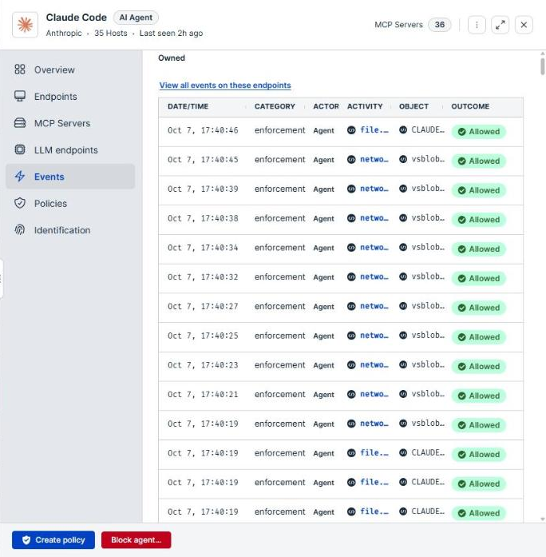Sort by ACTIVITY column header
The height and width of the screenshot is (557, 546).
[365, 106]
